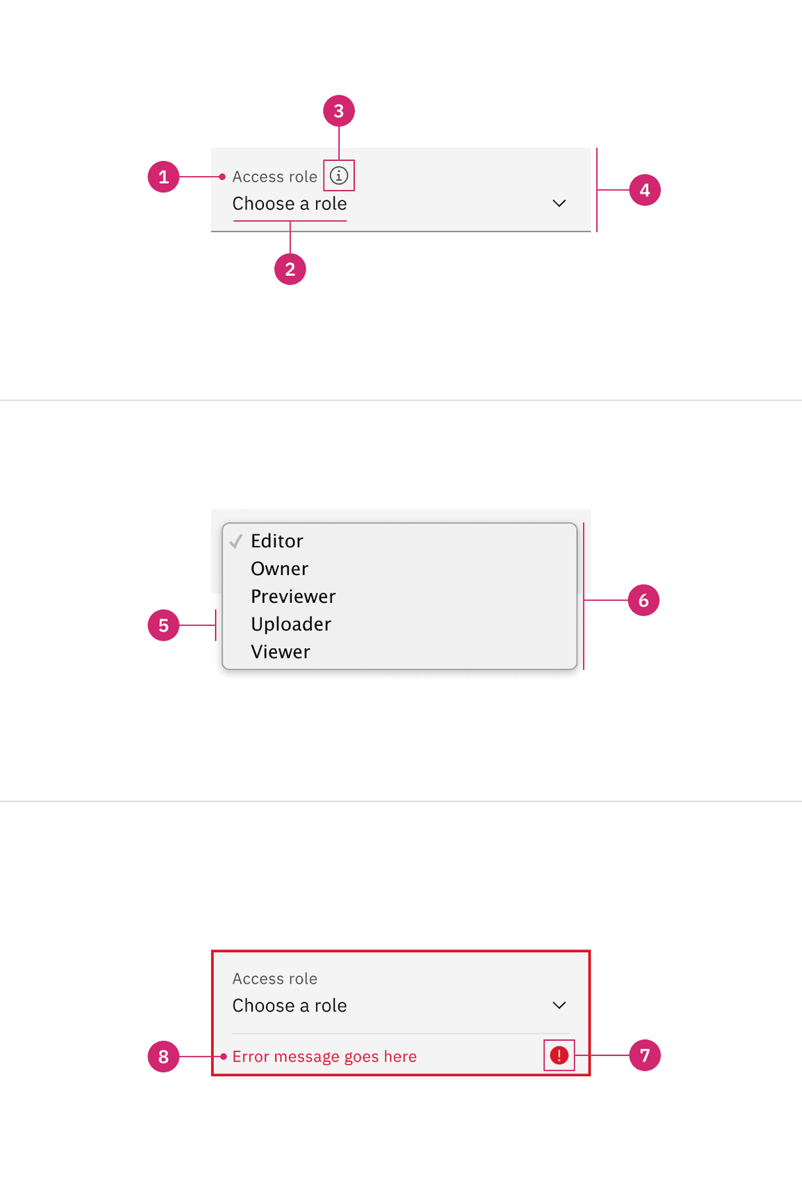
Task: Click annotation badge number 6
Action: 643,600
